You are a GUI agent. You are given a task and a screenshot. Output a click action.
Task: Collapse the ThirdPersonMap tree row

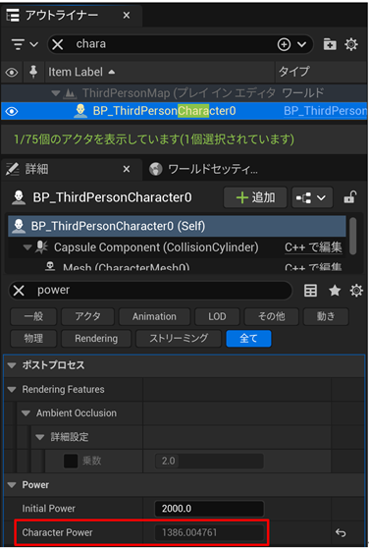coord(55,93)
